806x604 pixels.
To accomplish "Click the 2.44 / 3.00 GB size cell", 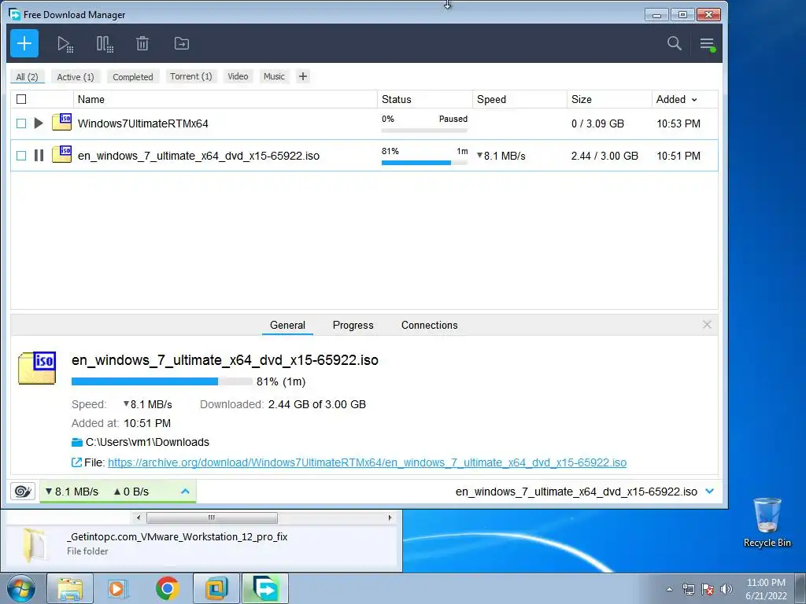I will click(604, 156).
